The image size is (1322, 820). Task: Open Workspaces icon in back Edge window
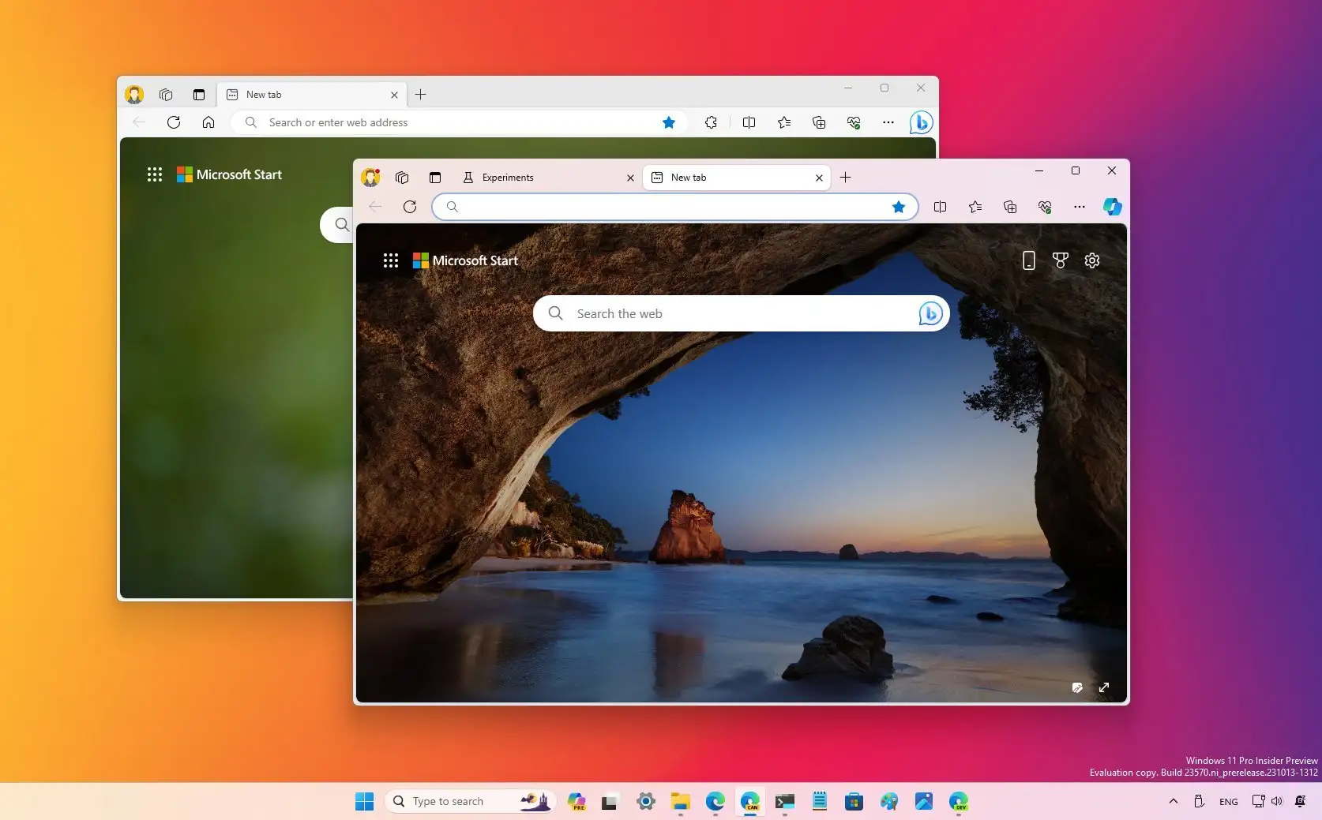point(166,95)
